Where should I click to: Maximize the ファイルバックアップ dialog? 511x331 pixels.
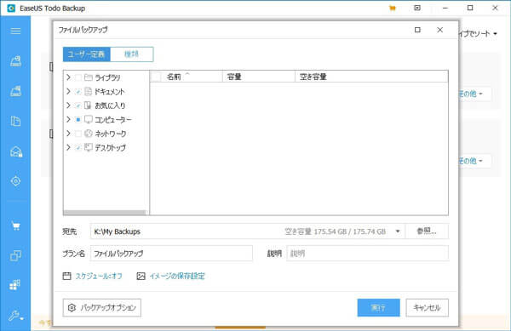tap(417, 30)
